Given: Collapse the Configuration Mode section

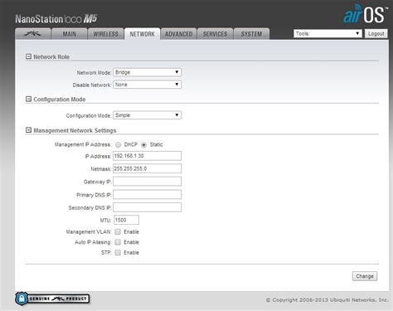Looking at the screenshot, I should point(28,99).
